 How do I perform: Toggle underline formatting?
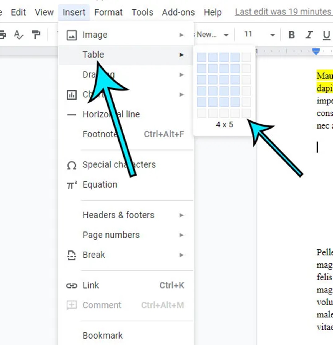coord(326,35)
